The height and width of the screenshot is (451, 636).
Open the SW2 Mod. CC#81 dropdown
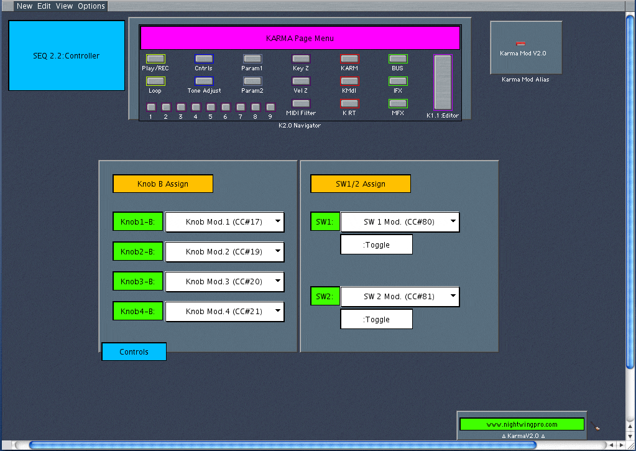pyautogui.click(x=400, y=297)
